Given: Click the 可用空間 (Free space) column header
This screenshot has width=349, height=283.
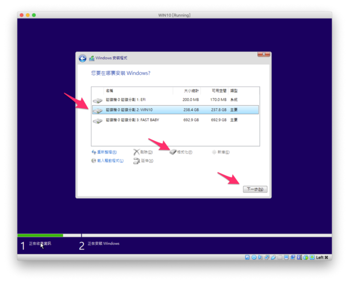Looking at the screenshot, I should pos(218,91).
